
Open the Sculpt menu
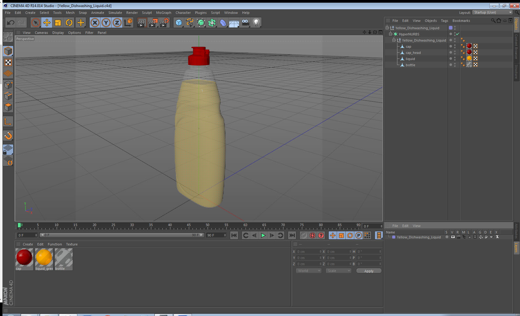(147, 13)
